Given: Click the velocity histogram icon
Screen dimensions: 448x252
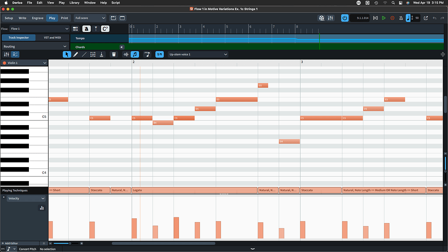Looking at the screenshot, I should pyautogui.click(x=42, y=207).
